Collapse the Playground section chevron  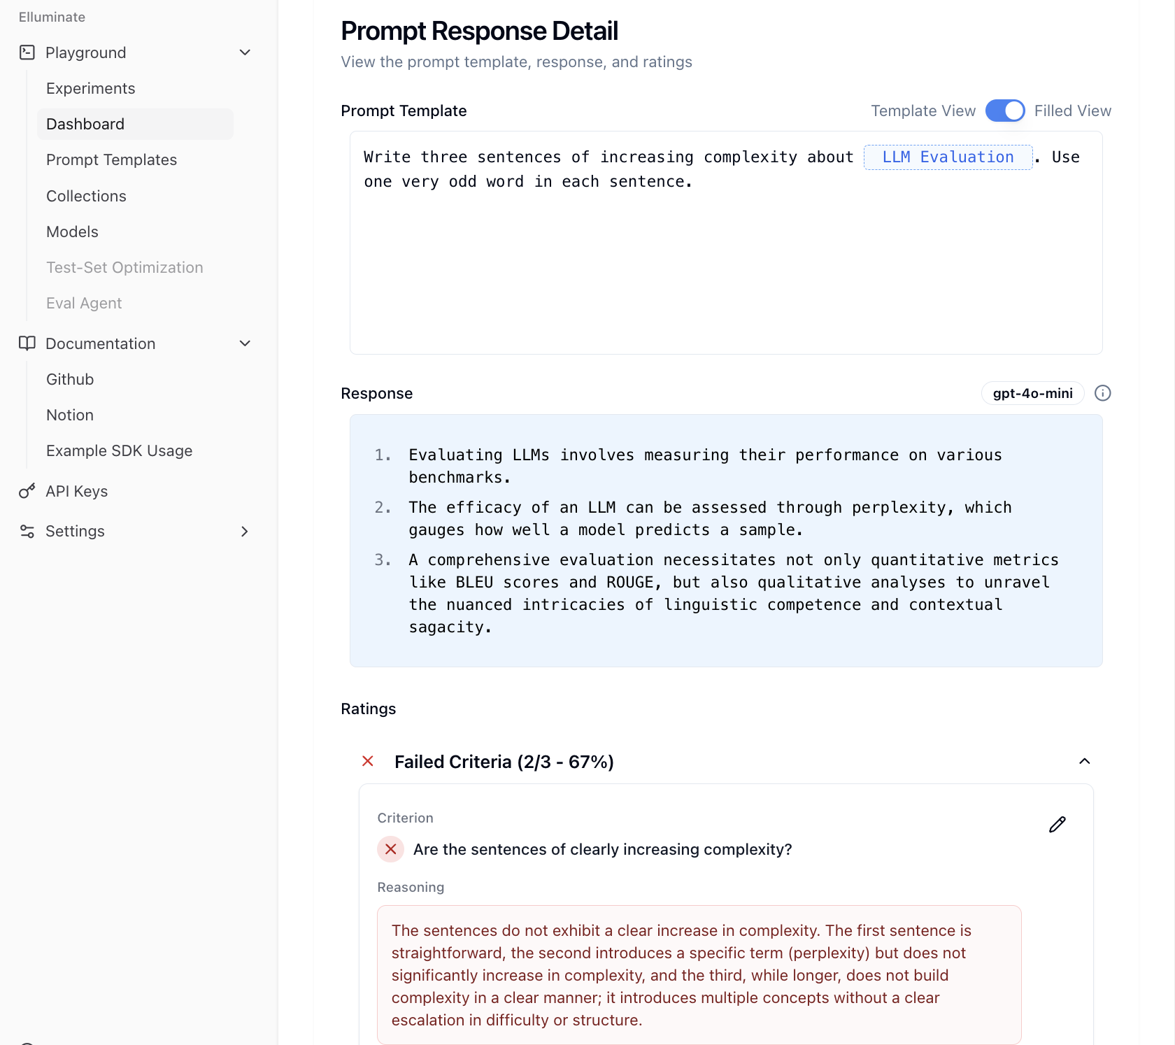(245, 52)
